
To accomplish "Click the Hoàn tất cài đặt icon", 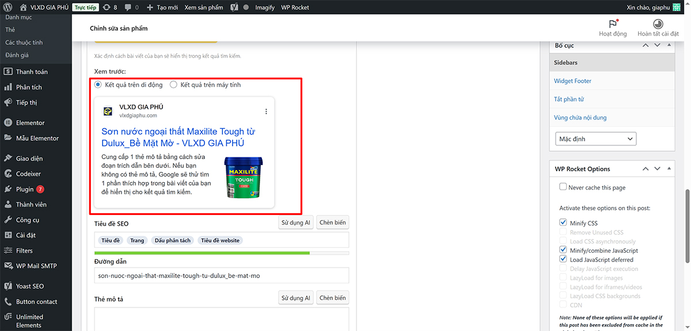I will [658, 24].
